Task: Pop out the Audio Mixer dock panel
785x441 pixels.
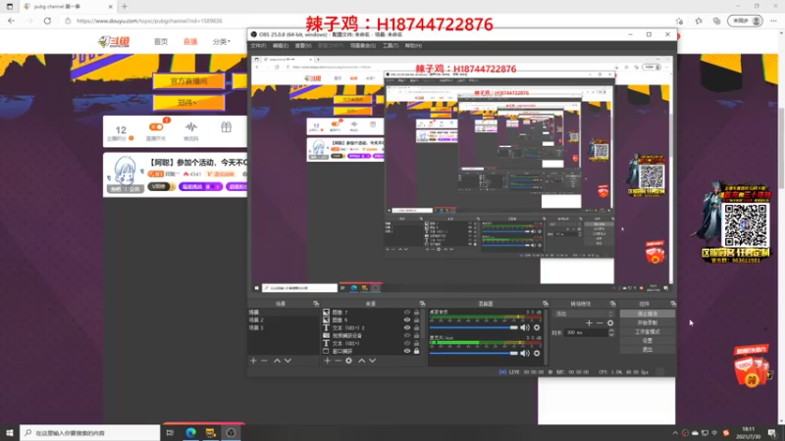Action: 546,304
